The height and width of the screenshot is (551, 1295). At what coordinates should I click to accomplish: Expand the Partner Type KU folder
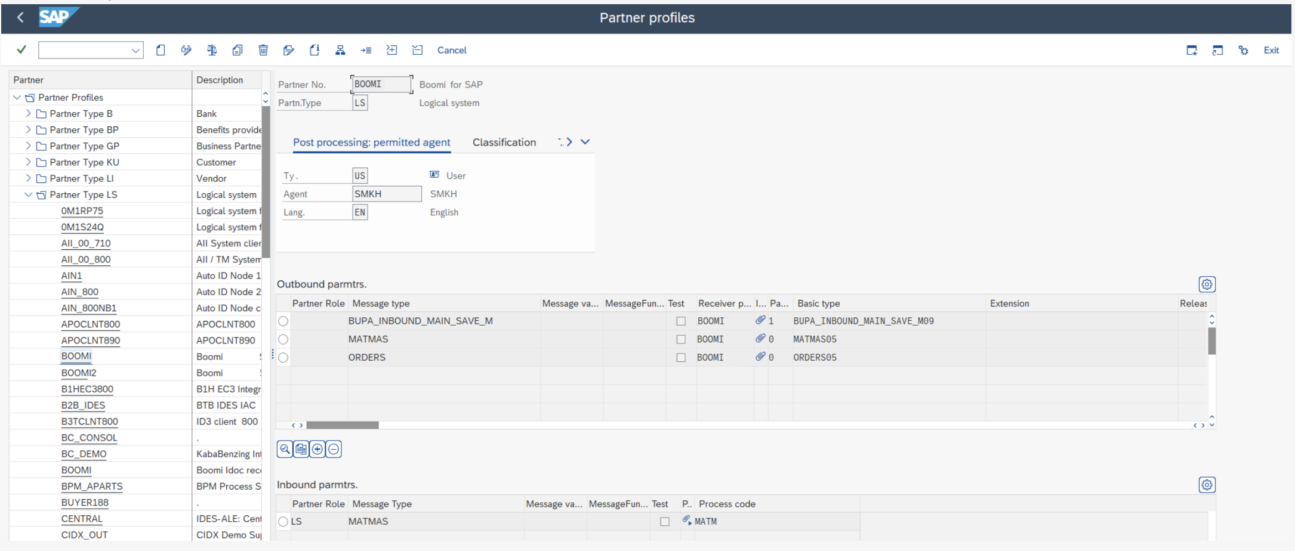(x=28, y=162)
